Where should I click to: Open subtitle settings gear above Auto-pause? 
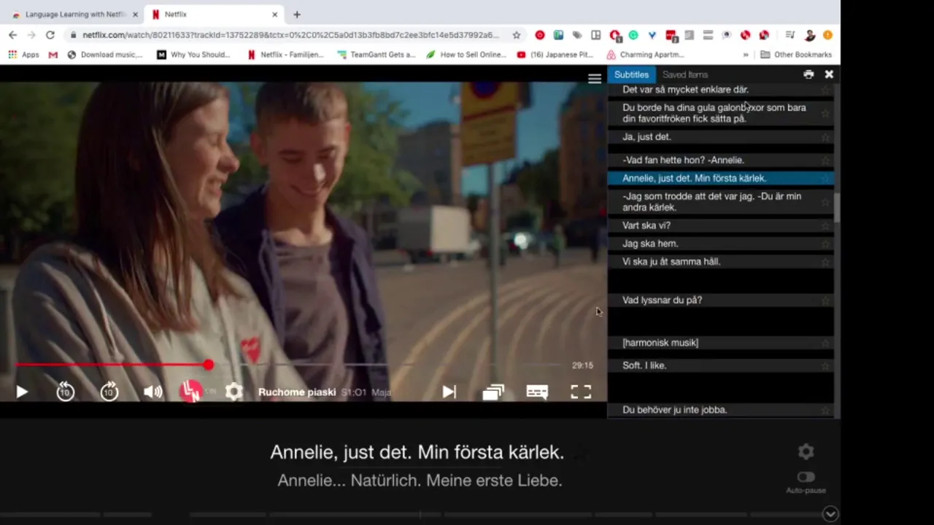[x=806, y=451]
